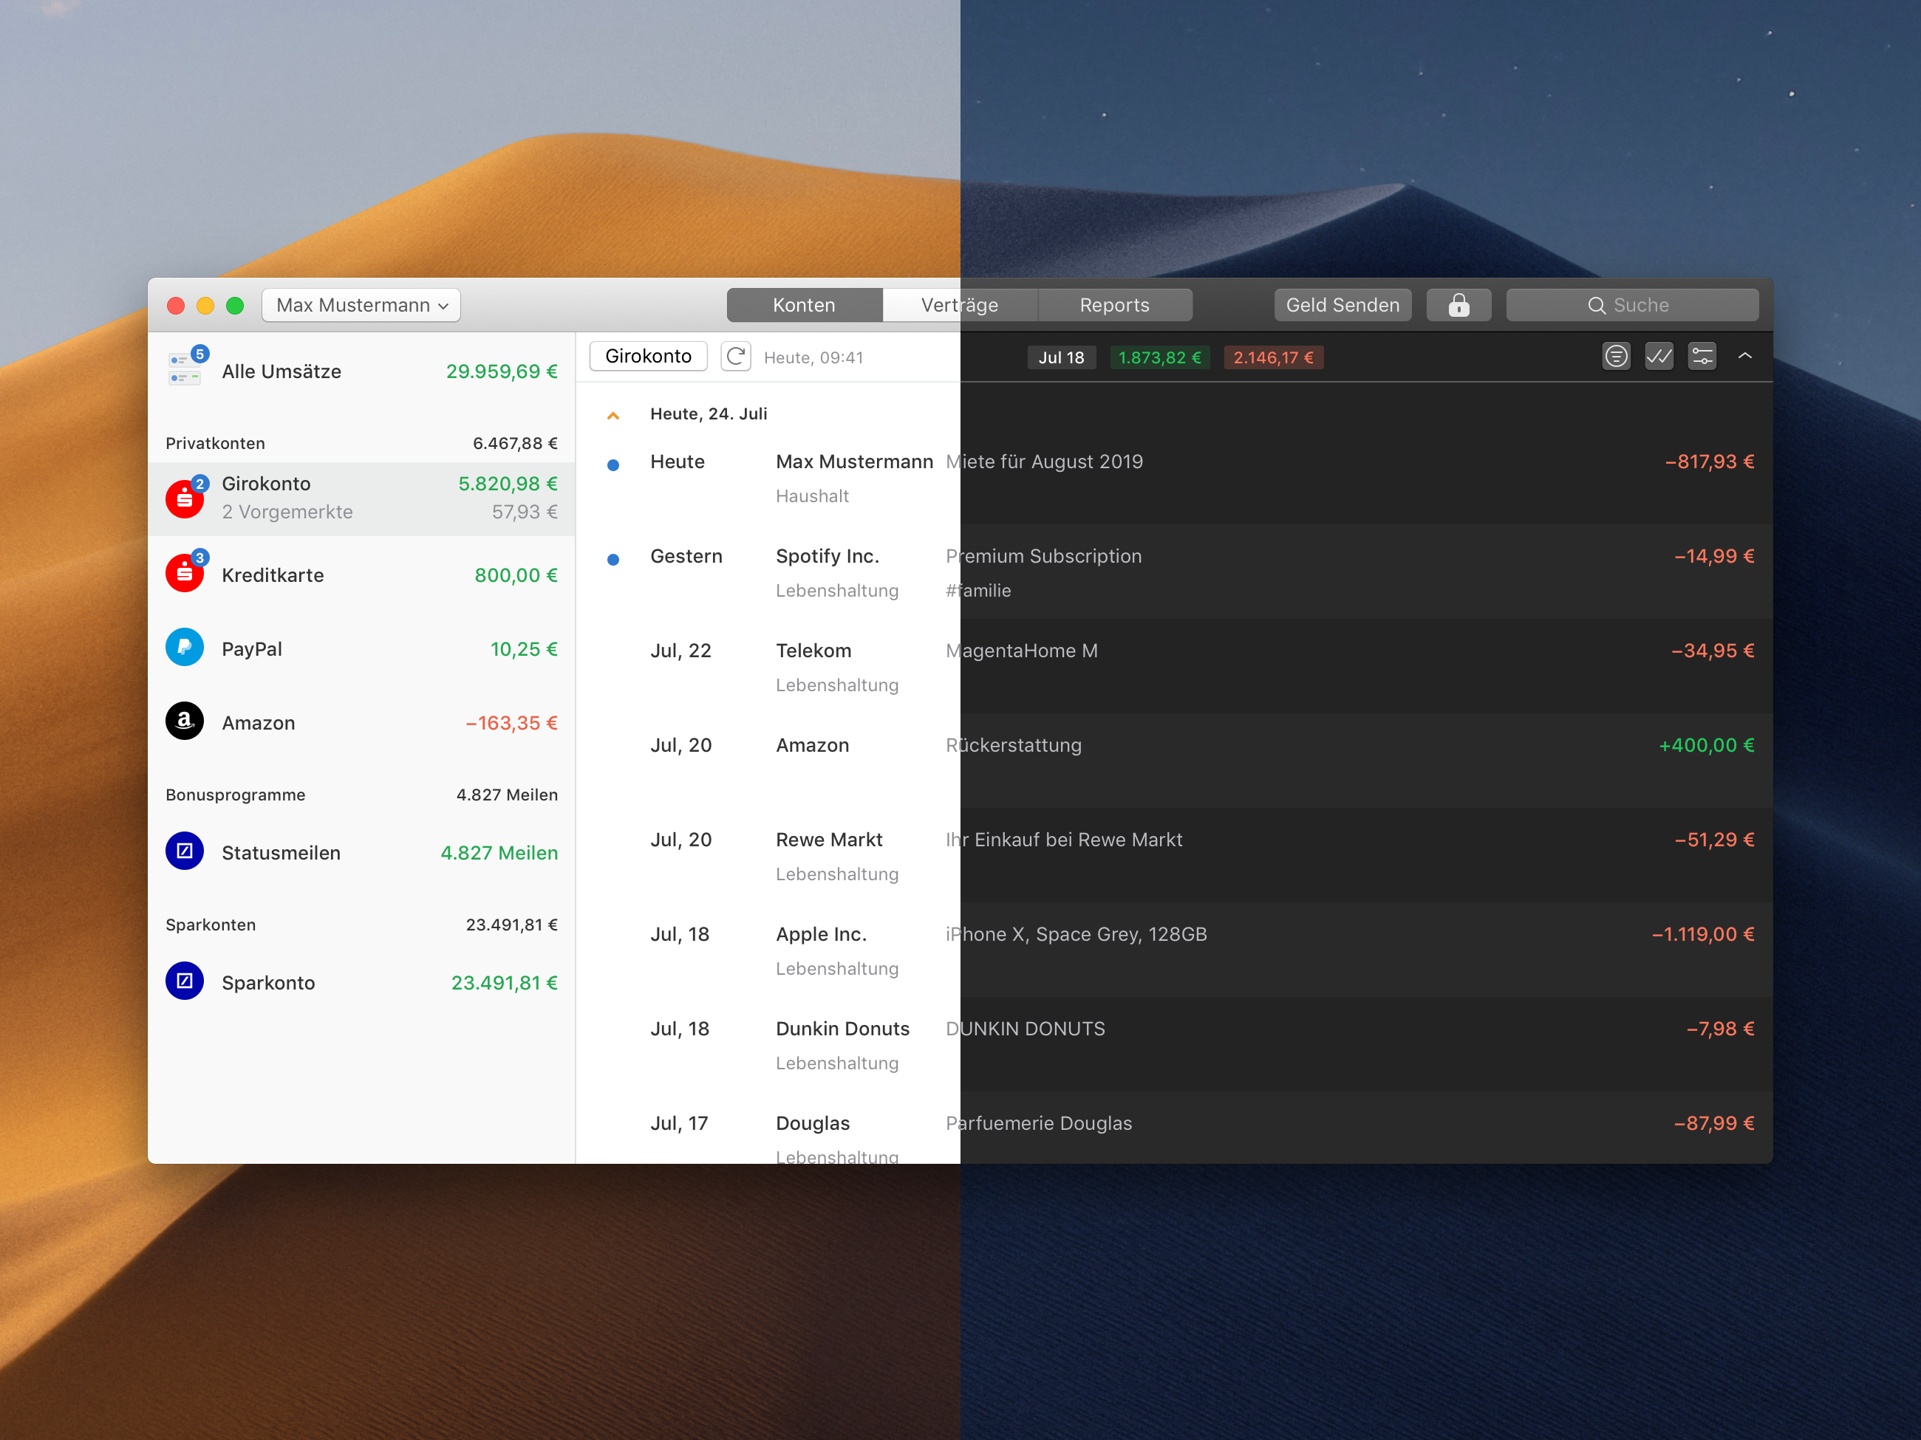Collapse the transaction list expander
Screen dimensions: 1921x1440
point(615,416)
